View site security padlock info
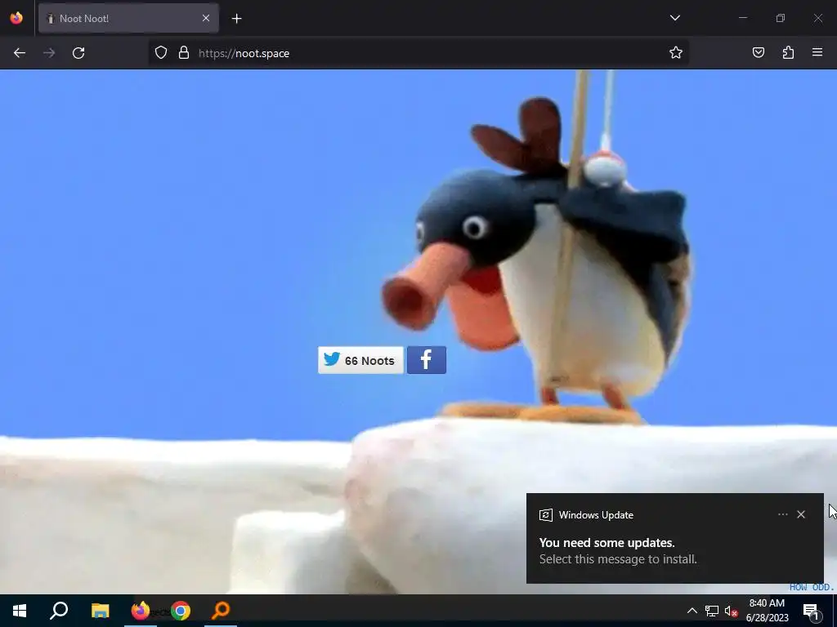 pos(184,53)
